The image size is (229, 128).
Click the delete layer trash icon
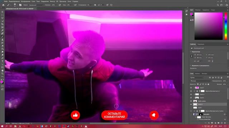[x=225, y=123]
